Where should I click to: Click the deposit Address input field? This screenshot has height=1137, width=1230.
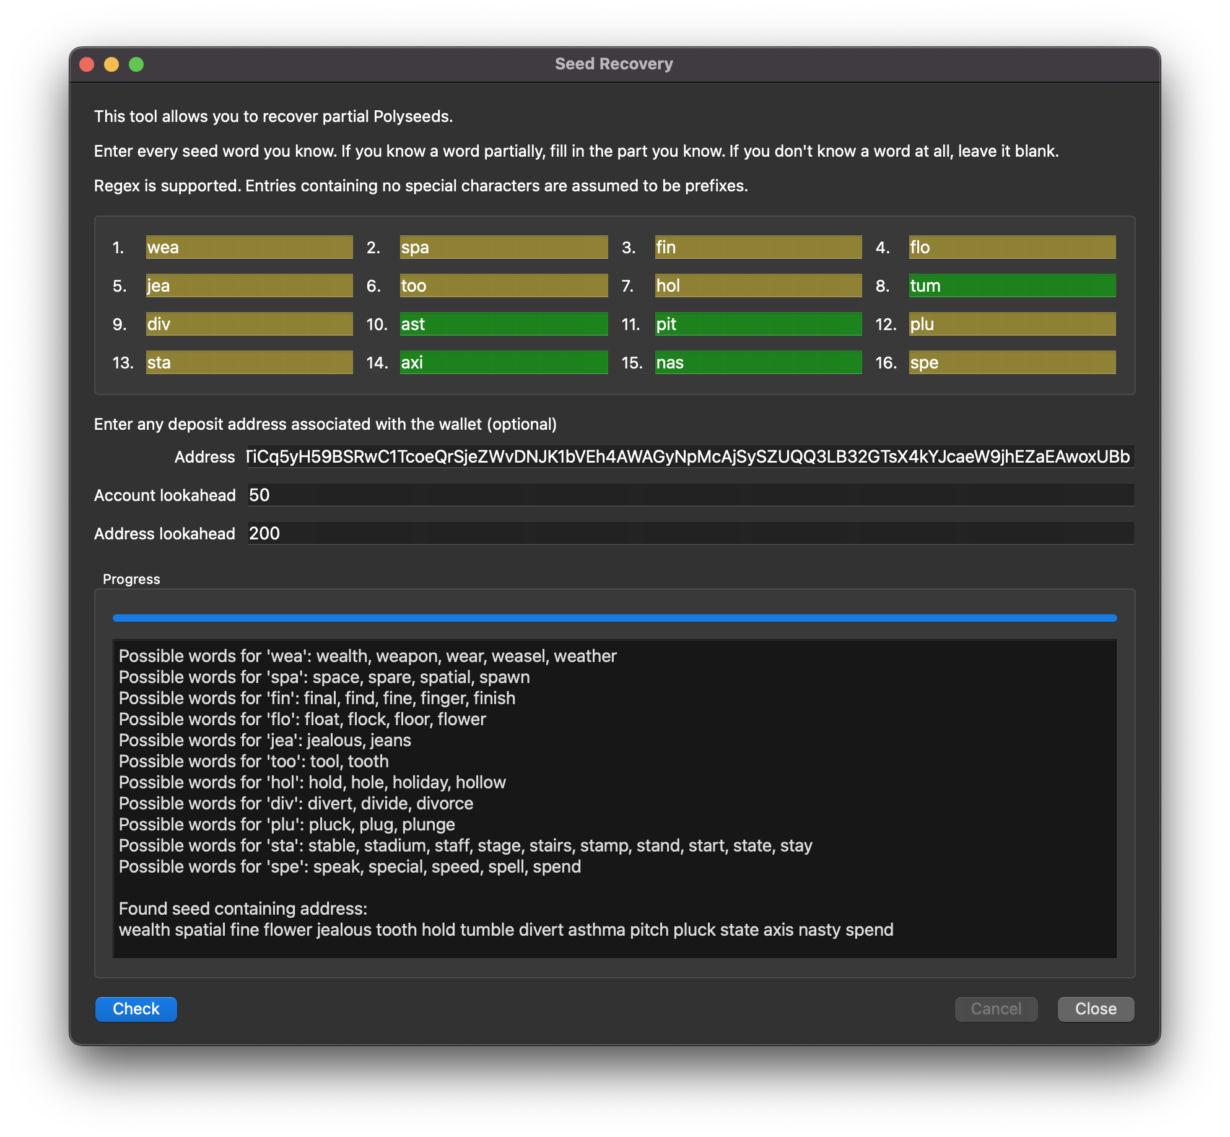[x=690, y=456]
